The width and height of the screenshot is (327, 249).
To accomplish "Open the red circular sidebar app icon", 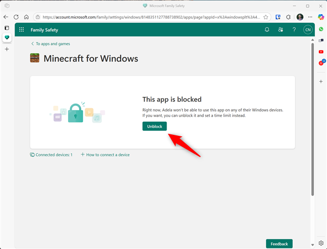I will [x=321, y=63].
